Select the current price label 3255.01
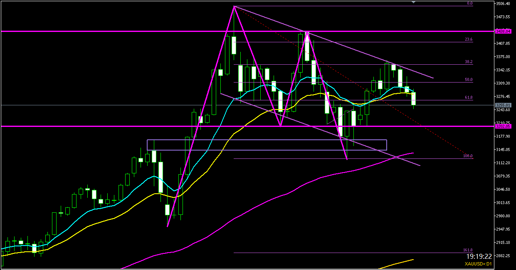516x270 pixels. [x=503, y=105]
